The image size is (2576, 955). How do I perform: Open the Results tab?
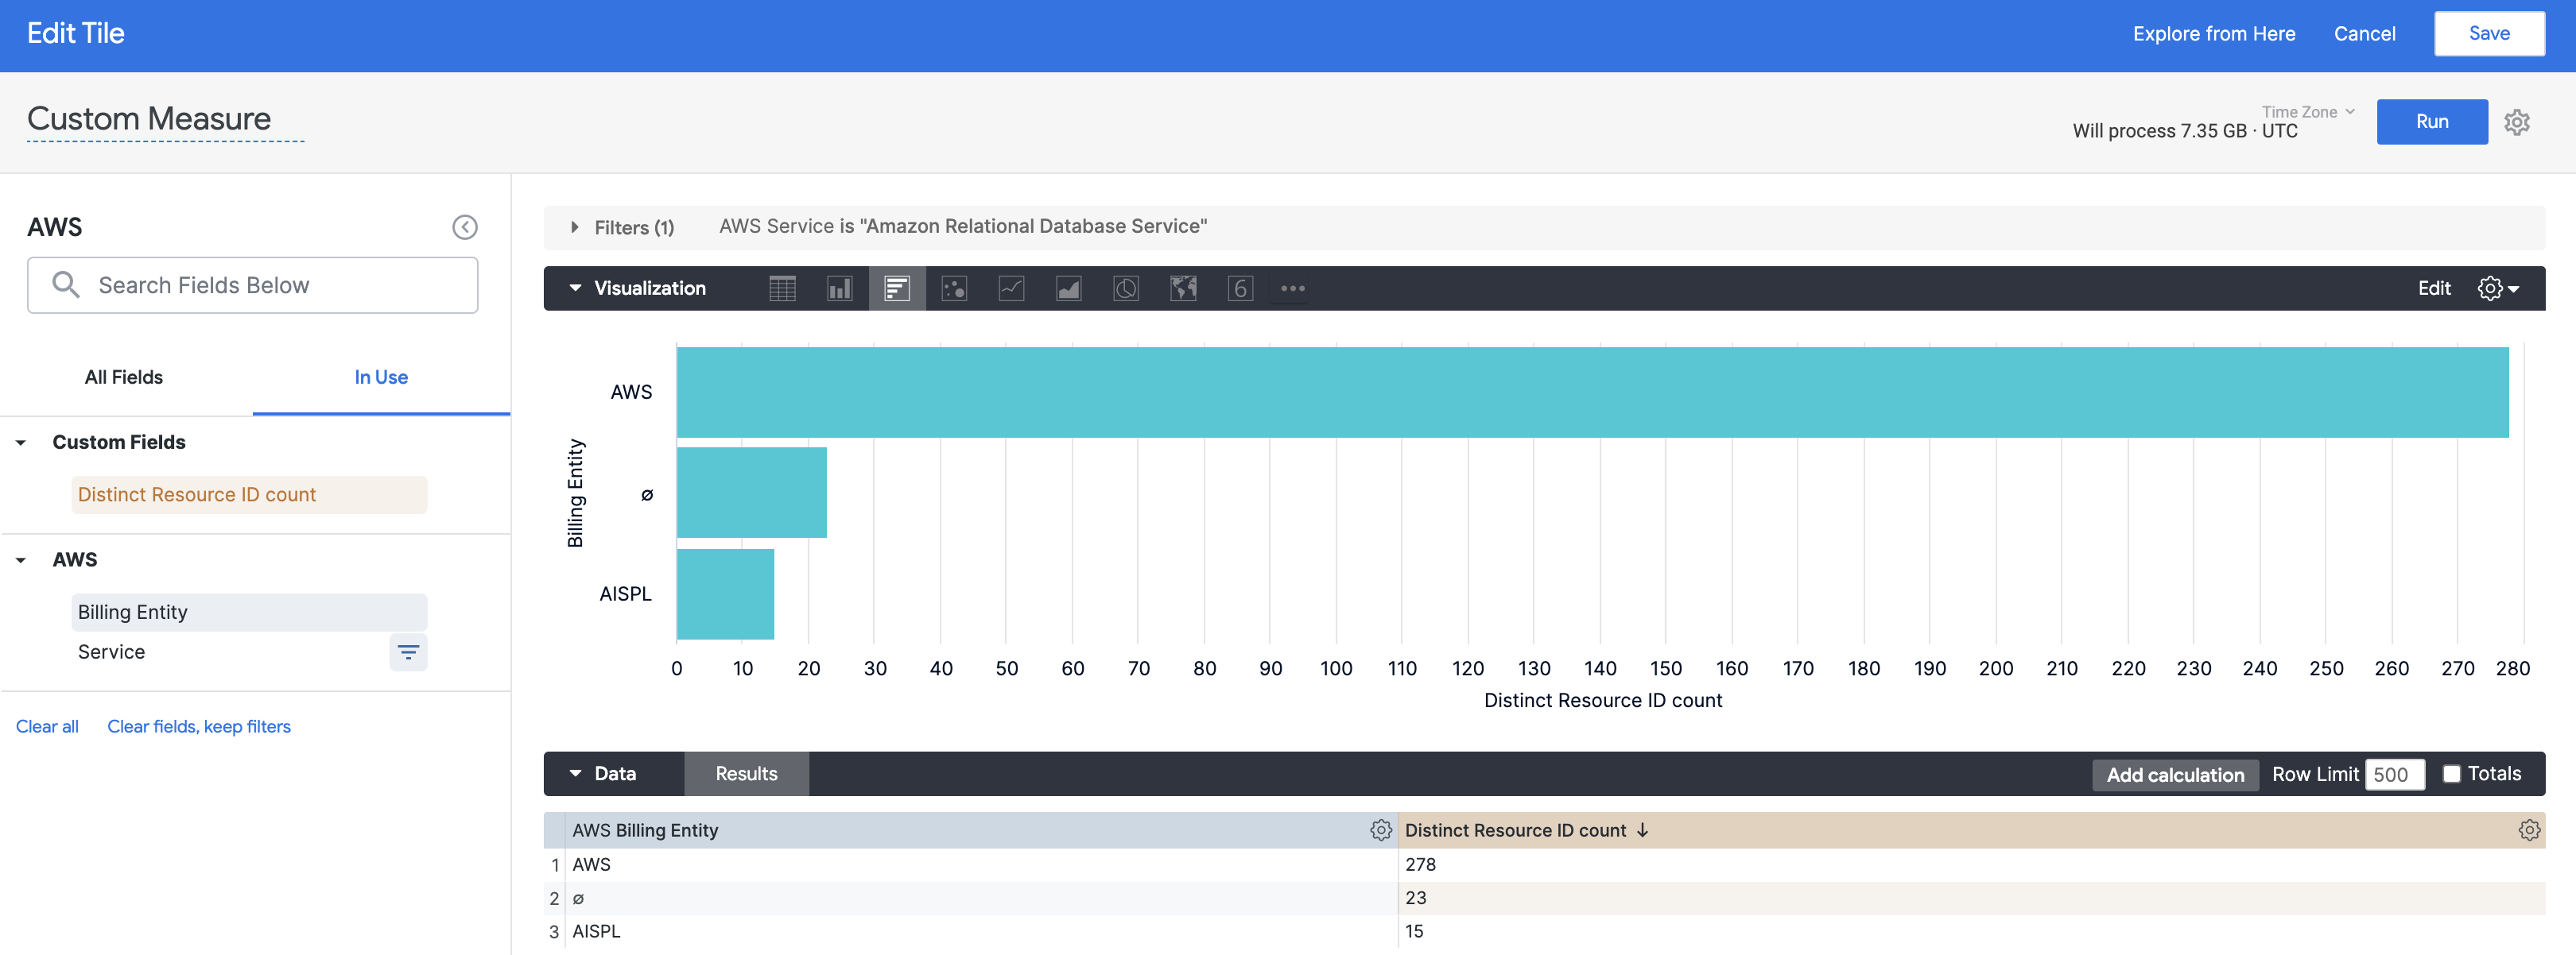coord(746,774)
